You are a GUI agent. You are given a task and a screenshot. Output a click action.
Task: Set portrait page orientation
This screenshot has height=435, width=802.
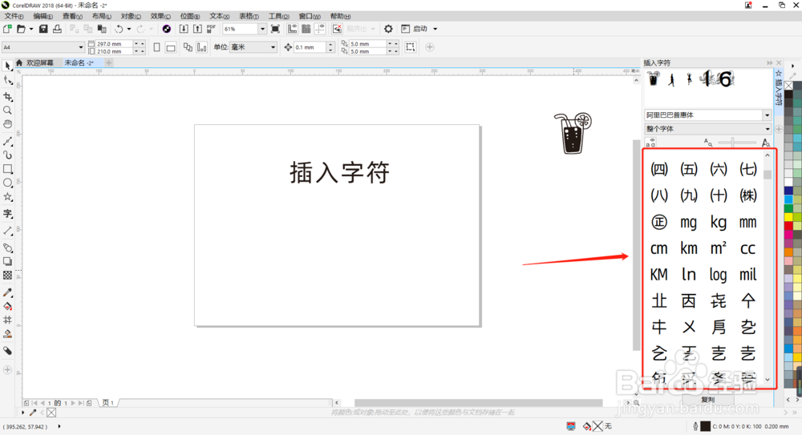(x=156, y=47)
